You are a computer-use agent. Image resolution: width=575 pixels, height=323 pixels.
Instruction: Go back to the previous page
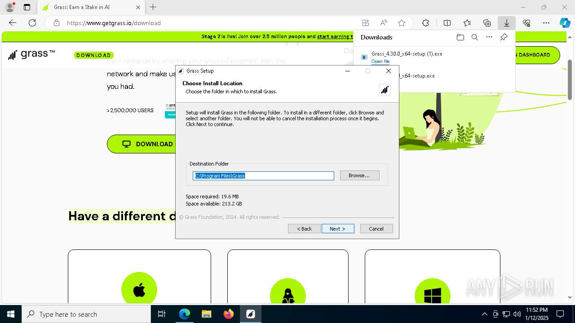(x=13, y=23)
